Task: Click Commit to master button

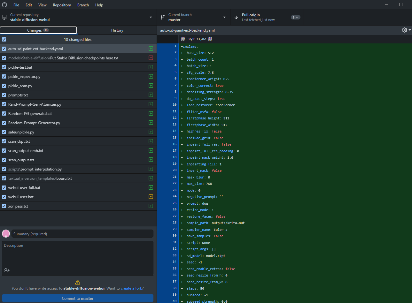Action: tap(78, 299)
